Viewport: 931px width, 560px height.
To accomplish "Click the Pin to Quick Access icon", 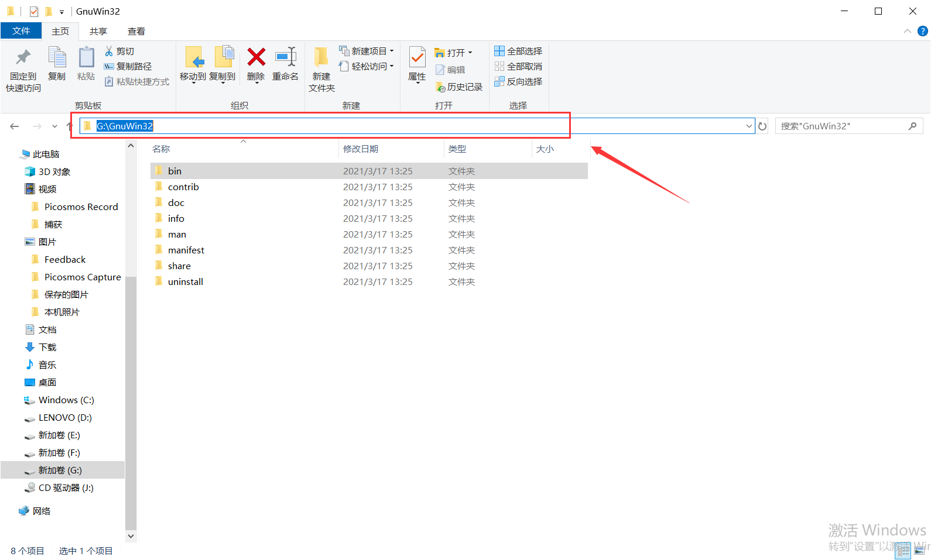I will coord(23,57).
